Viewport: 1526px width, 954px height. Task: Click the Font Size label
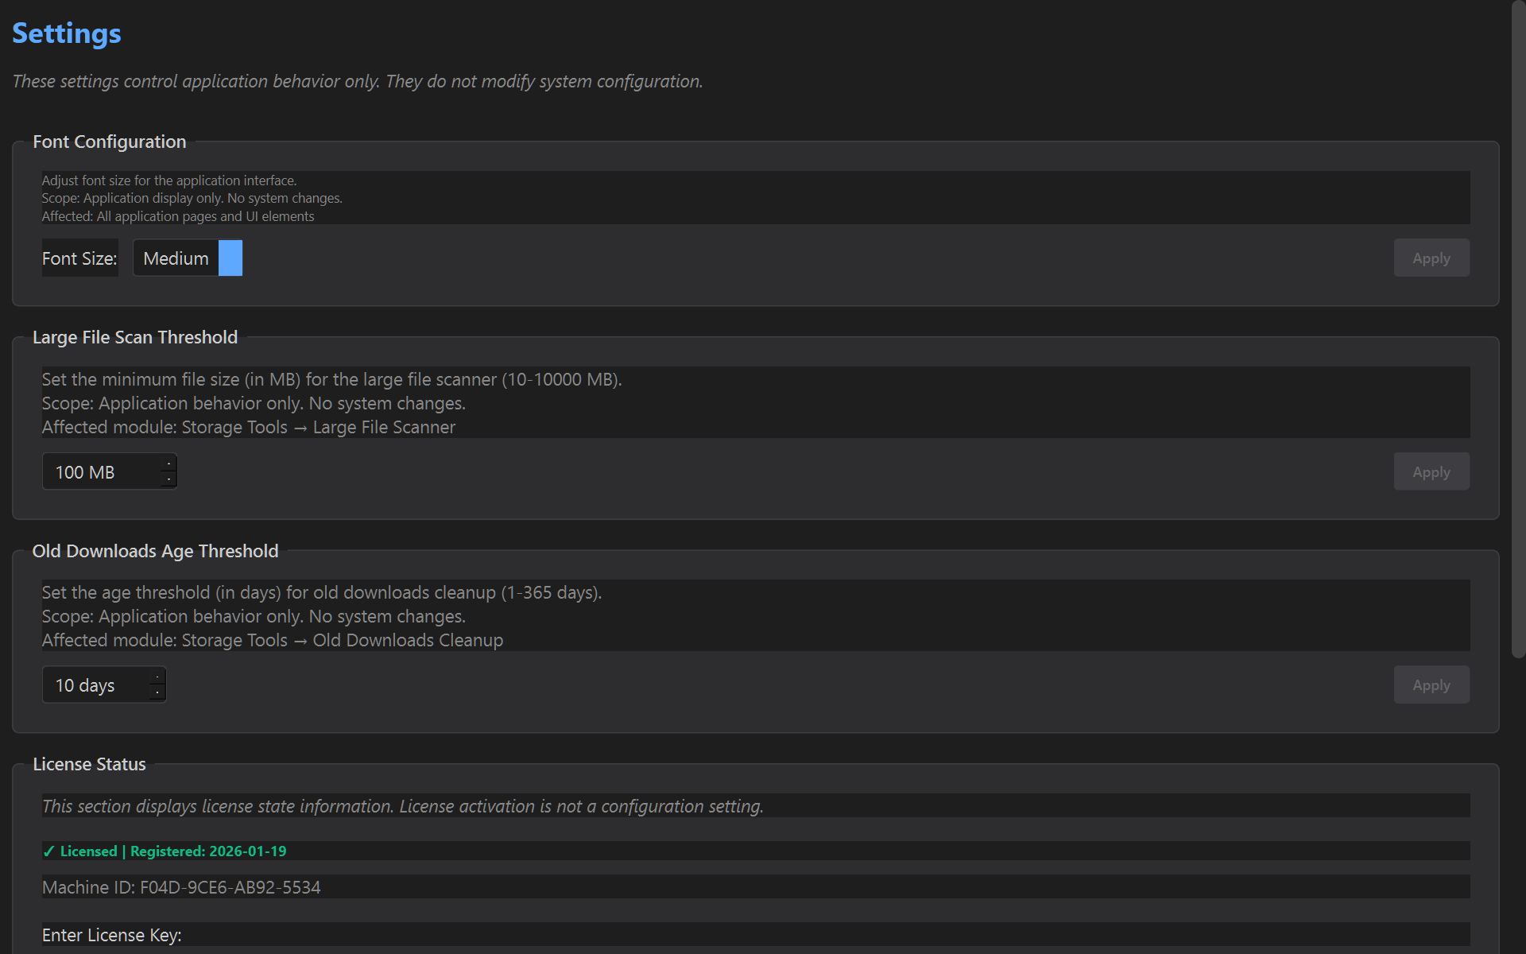[79, 258]
